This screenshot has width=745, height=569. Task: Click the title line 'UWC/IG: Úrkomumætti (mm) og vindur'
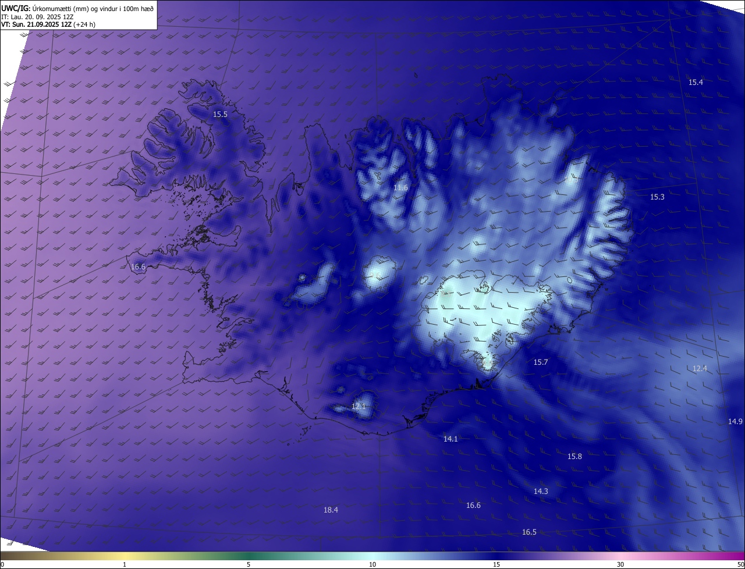[x=77, y=8]
